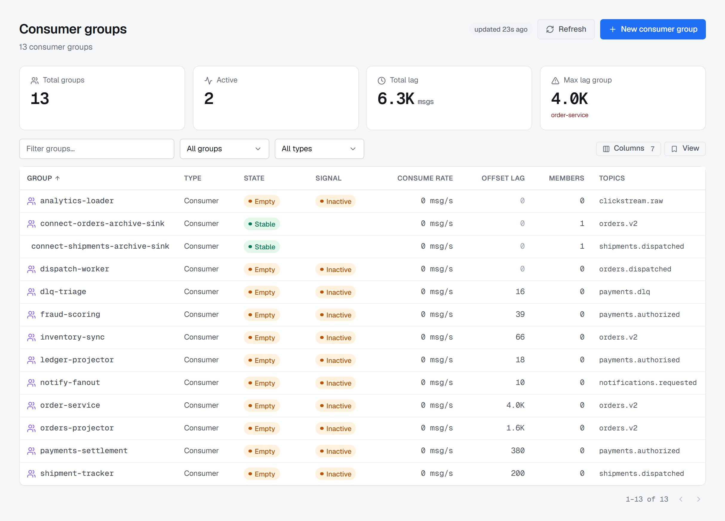
Task: Sort by the MEMBERS column header
Action: (566, 178)
